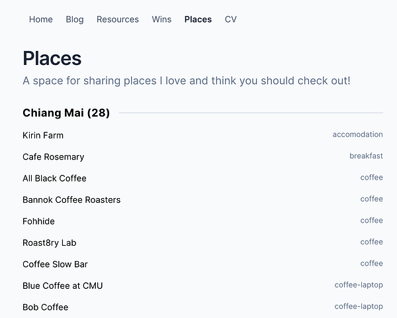Select Coffee Slow Bar listing

click(x=55, y=264)
